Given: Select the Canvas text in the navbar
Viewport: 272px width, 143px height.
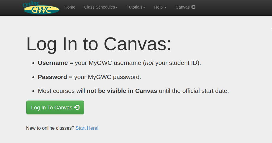Looking at the screenshot, I should pyautogui.click(x=182, y=7).
